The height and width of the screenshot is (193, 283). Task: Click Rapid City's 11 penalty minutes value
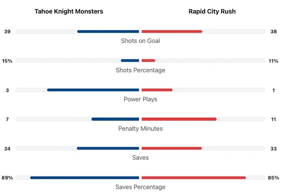tap(273, 119)
